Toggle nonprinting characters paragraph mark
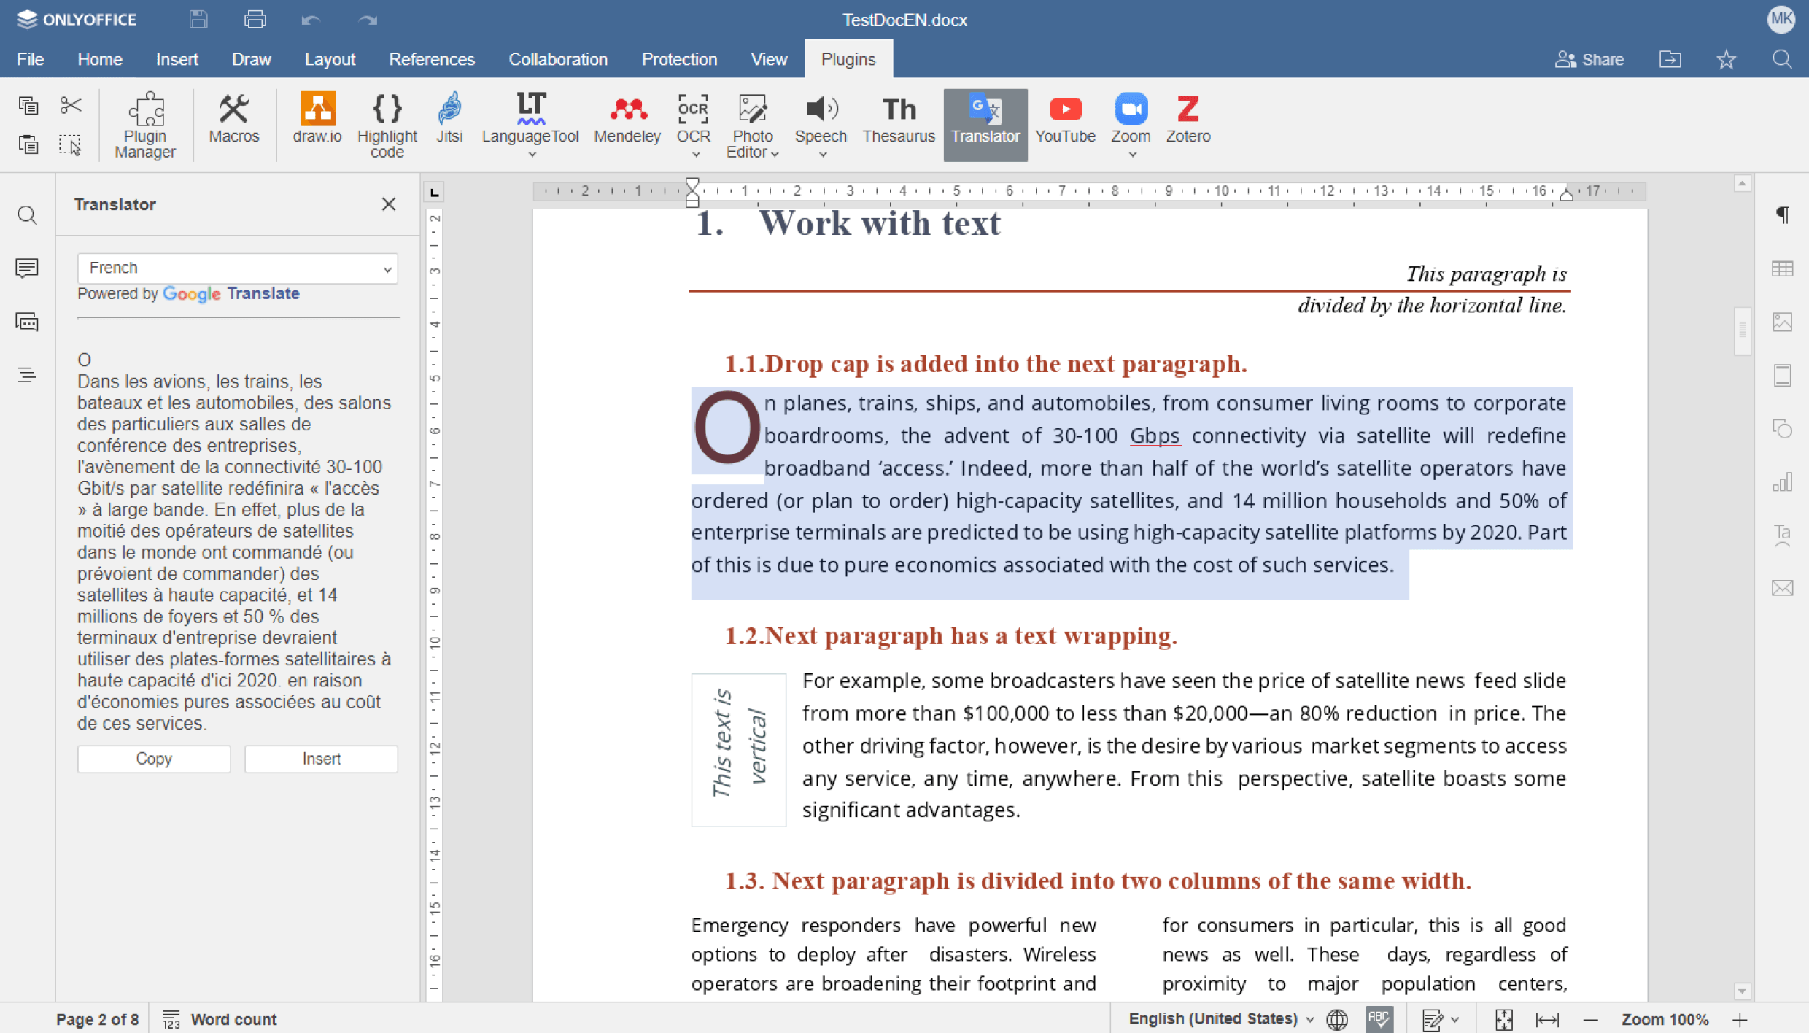The height and width of the screenshot is (1033, 1809). pos(1782,214)
